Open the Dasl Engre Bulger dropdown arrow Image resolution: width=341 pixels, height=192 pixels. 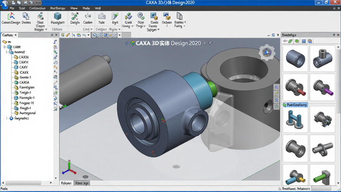(46, 29)
